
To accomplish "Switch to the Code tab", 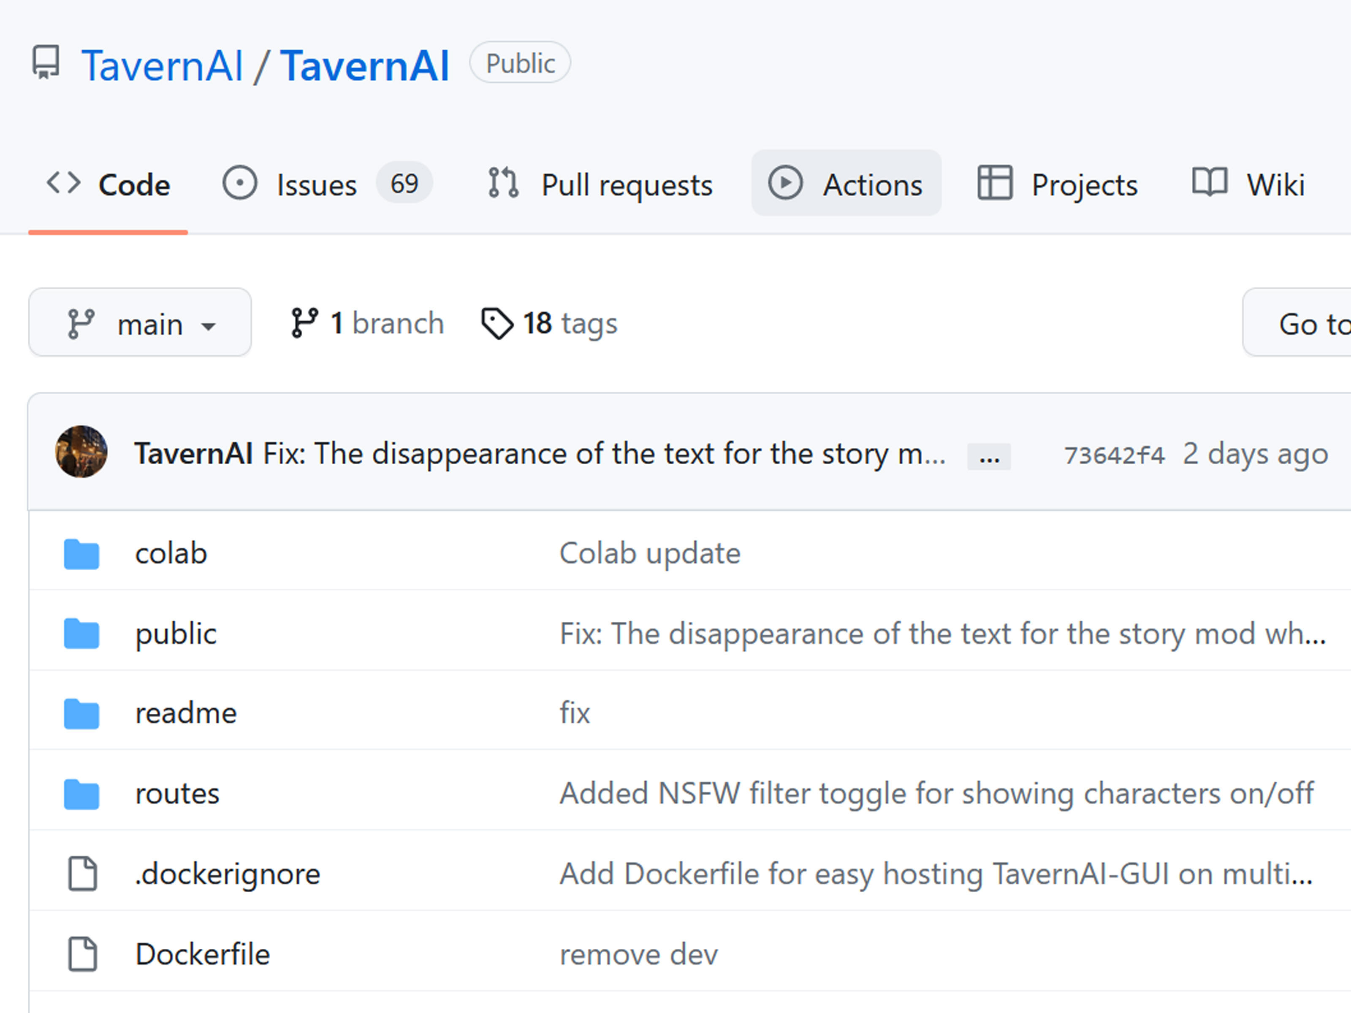I will pos(108,184).
